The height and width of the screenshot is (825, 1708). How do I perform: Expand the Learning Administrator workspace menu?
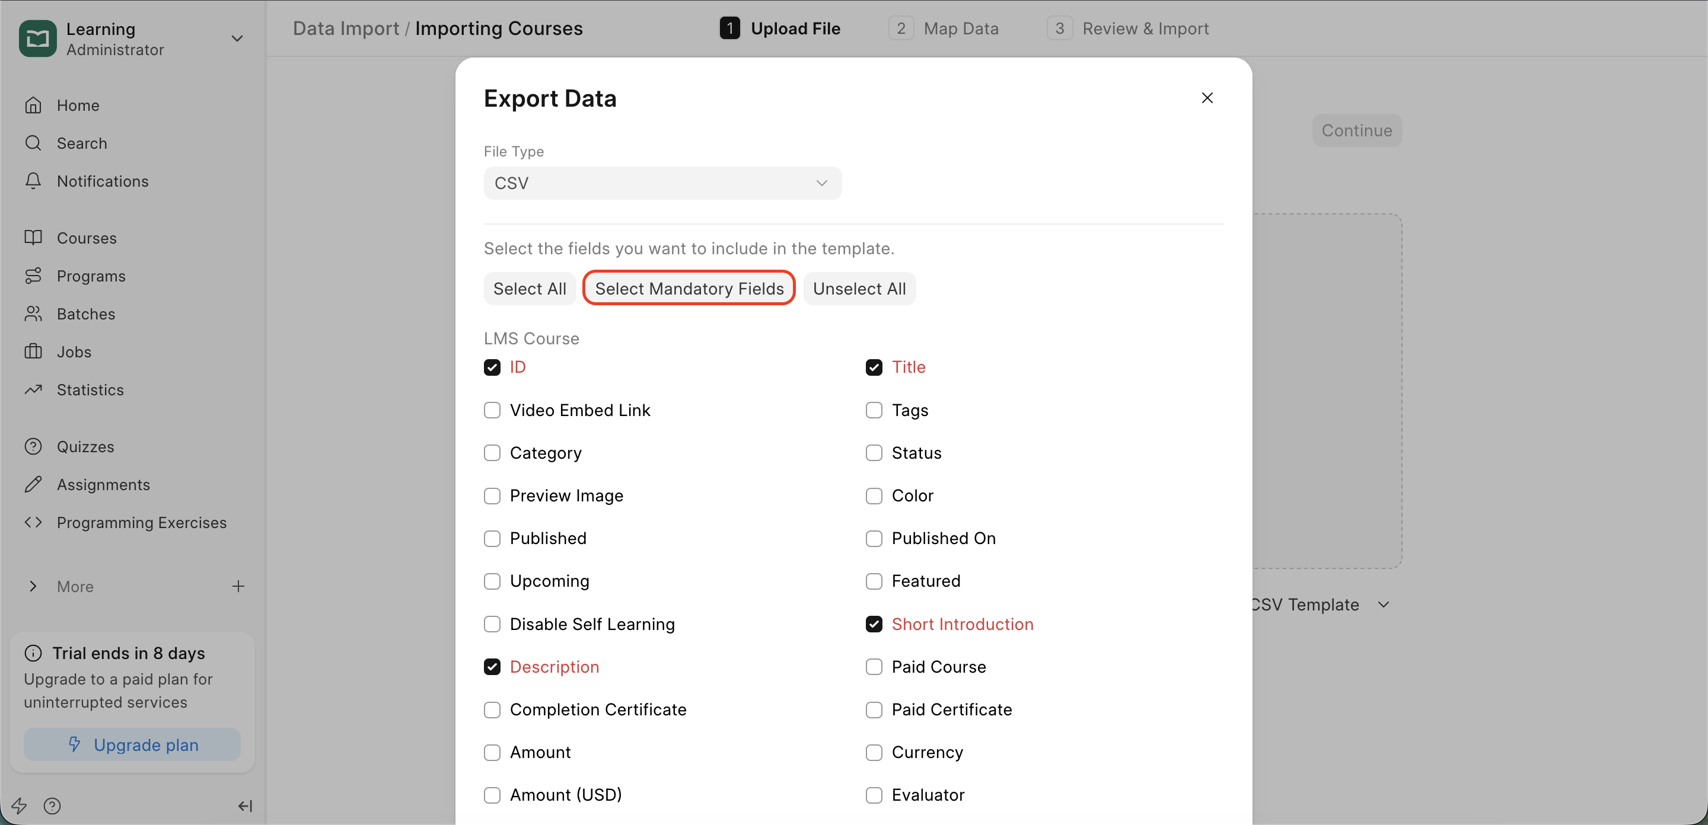(x=237, y=39)
